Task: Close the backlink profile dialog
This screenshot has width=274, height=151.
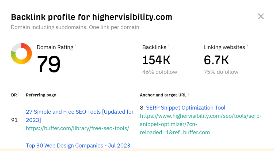Action: click(261, 17)
